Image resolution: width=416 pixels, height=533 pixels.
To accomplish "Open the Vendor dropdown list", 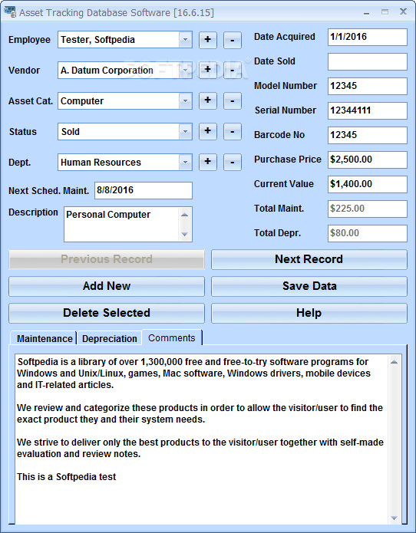I will (x=186, y=71).
